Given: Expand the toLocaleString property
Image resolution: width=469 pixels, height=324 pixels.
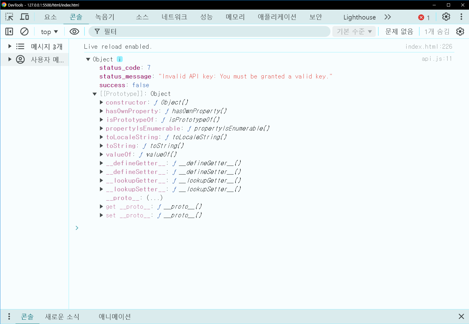Looking at the screenshot, I should pyautogui.click(x=101, y=137).
